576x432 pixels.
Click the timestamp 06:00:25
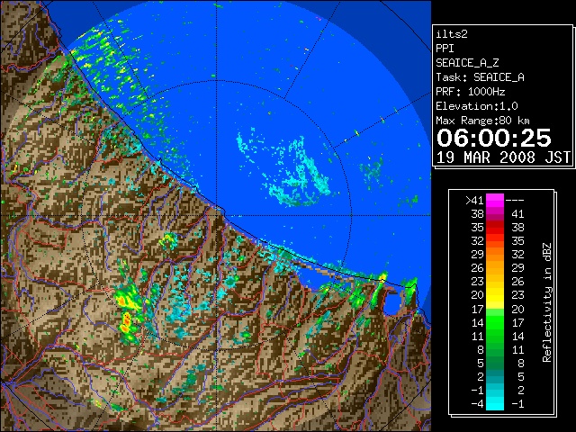click(494, 138)
